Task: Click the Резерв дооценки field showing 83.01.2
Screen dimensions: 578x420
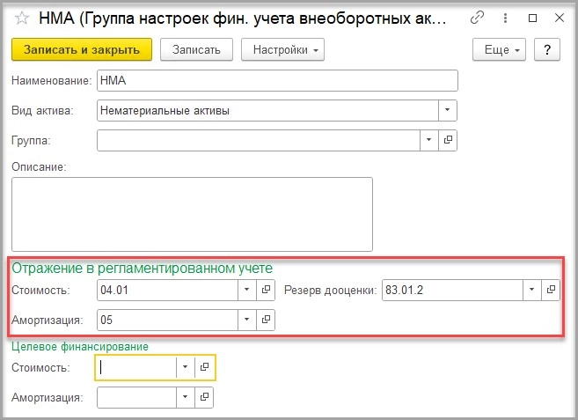Action: (453, 290)
